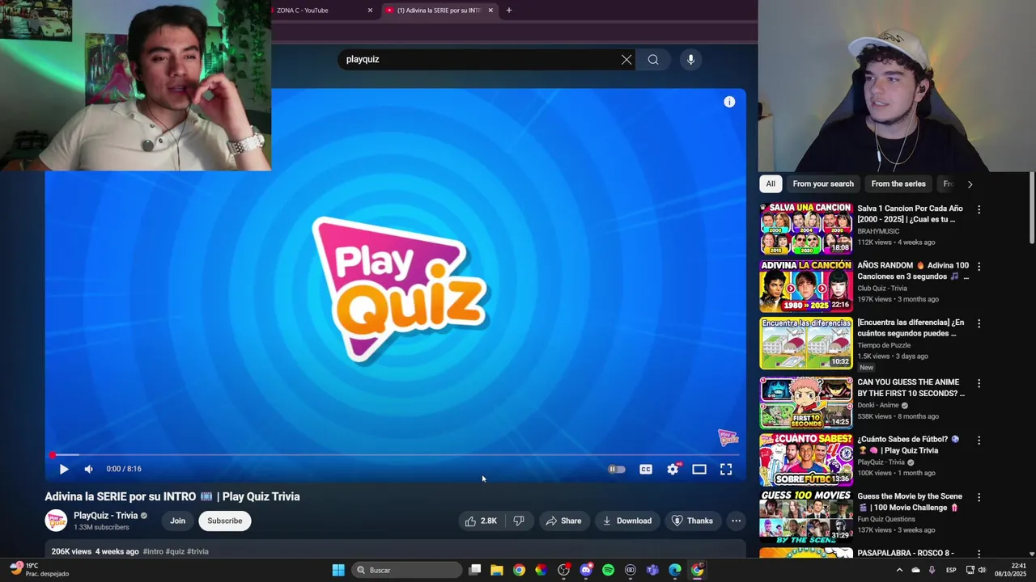
Task: Open Microsoft Teams from the taskbar
Action: click(x=652, y=570)
